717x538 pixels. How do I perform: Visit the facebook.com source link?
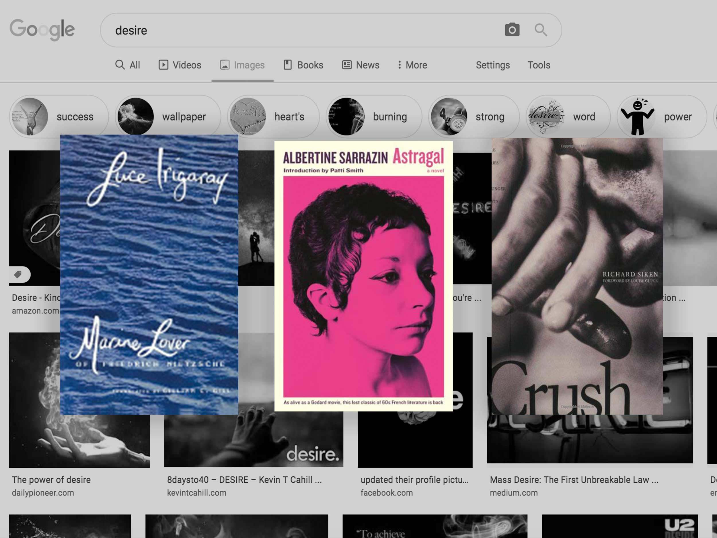coord(387,493)
